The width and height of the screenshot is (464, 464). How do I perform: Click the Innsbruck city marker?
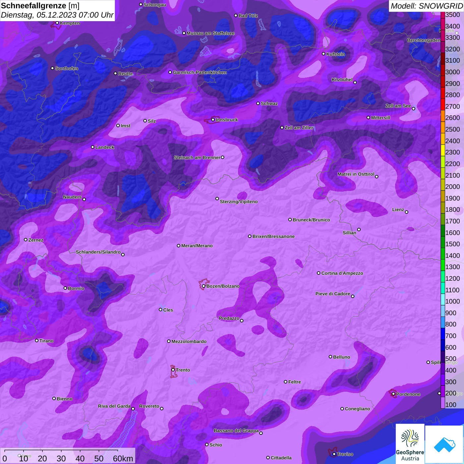point(213,120)
